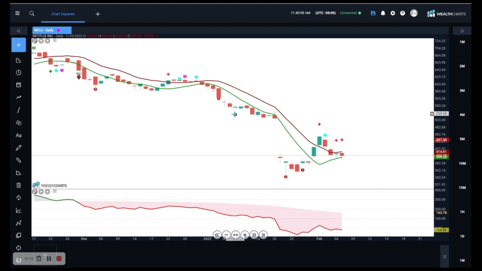Select the 2M timeframe
The width and height of the screenshot is (482, 271).
click(462, 66)
